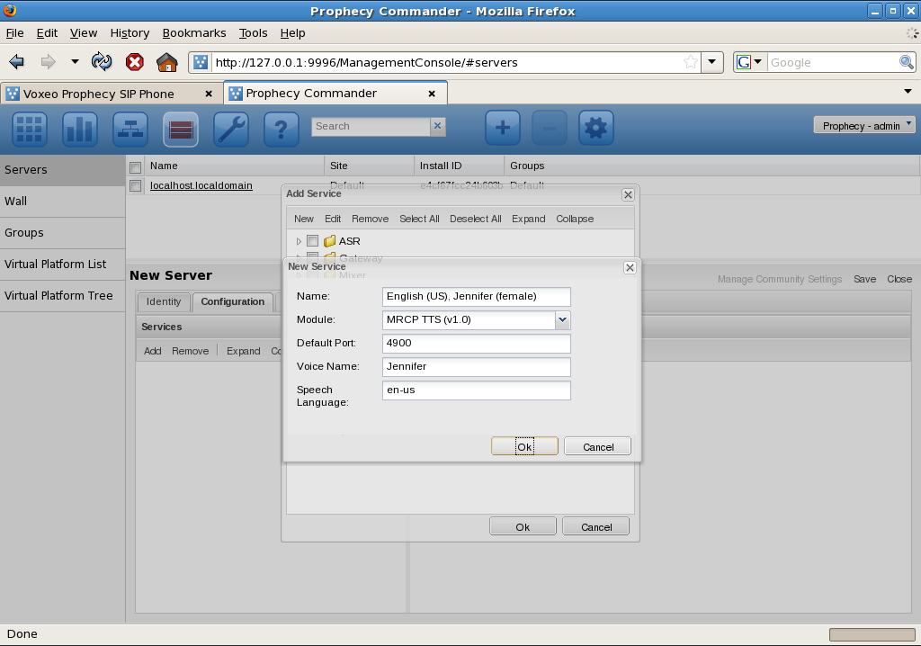Click Add in Services toolbar

pos(152,351)
